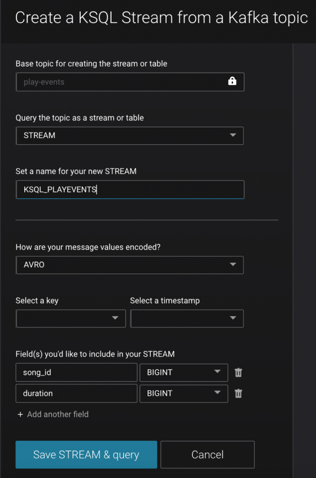Screen dimensions: 316x478
Task: Delete the song_id field with trash icon
Action: pyautogui.click(x=239, y=372)
